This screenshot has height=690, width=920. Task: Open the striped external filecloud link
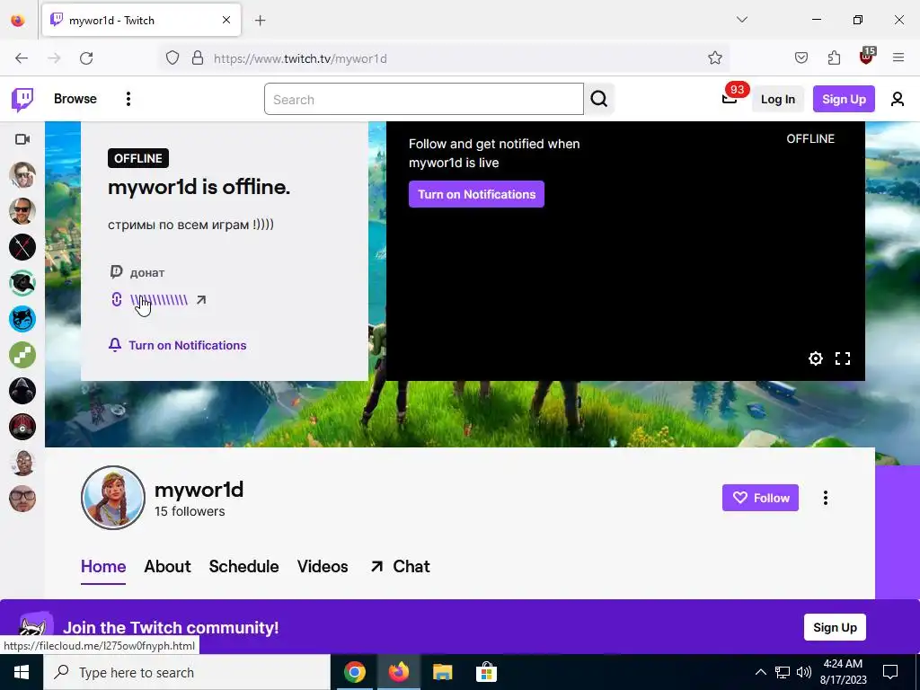point(159,300)
